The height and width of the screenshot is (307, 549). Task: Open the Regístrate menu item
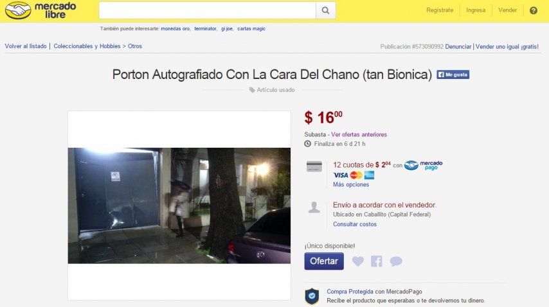(x=440, y=10)
